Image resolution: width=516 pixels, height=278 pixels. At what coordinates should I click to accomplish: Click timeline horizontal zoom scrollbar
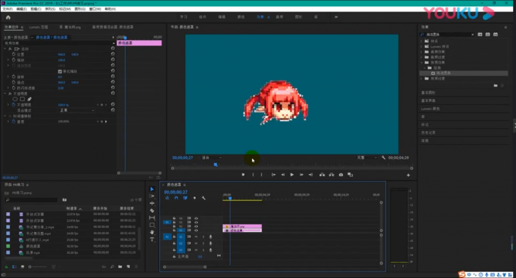click(184, 267)
